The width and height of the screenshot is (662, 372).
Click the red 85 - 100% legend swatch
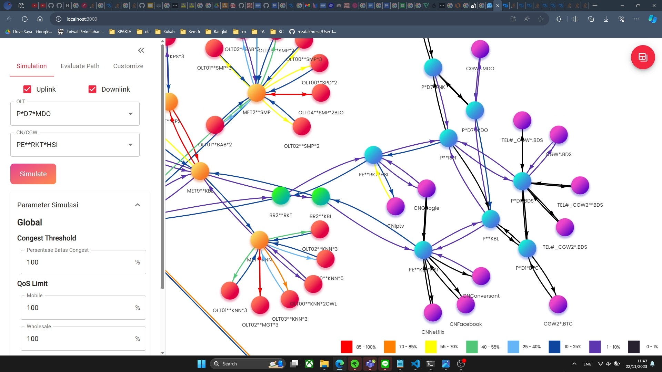[346, 347]
